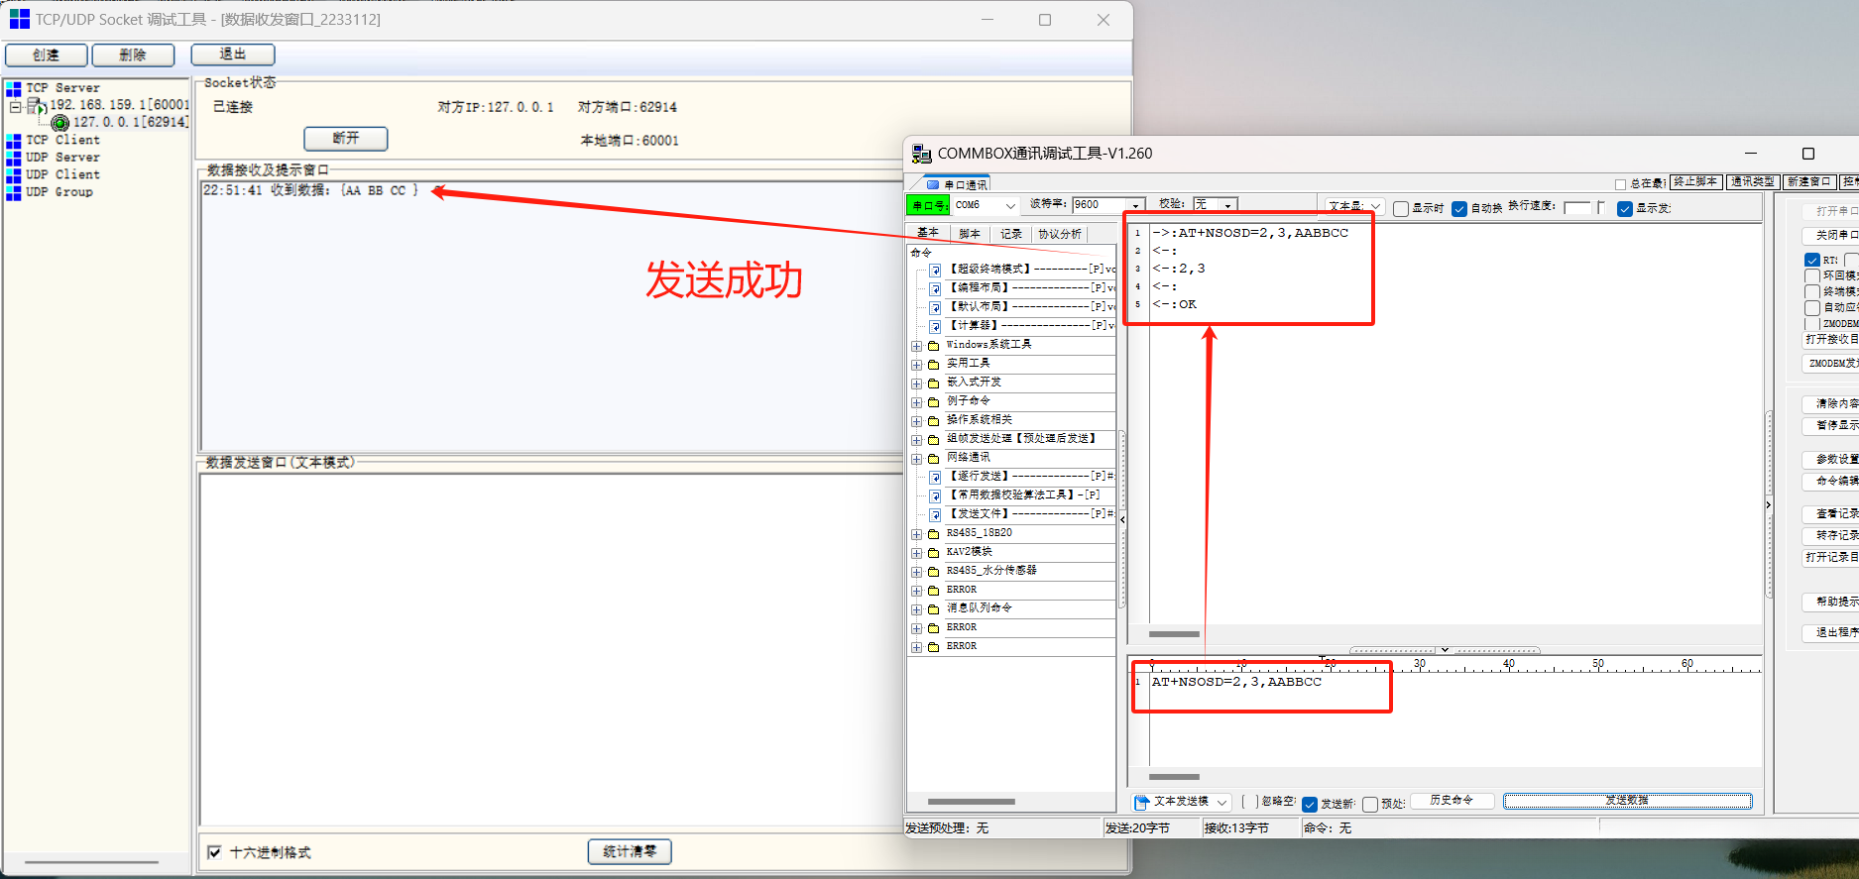Switch to the 记录 tab
The height and width of the screenshot is (879, 1859).
1011,234
